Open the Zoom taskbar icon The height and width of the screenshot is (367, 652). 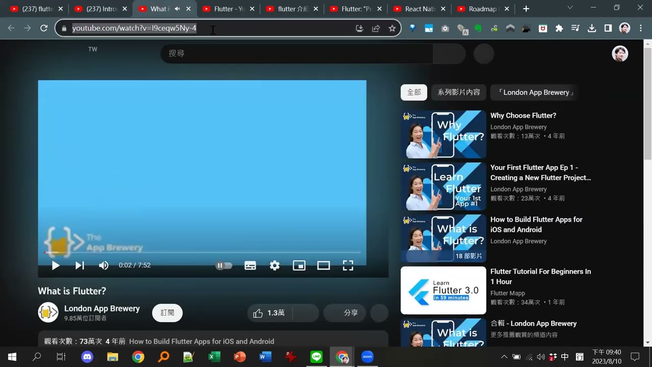(367, 357)
